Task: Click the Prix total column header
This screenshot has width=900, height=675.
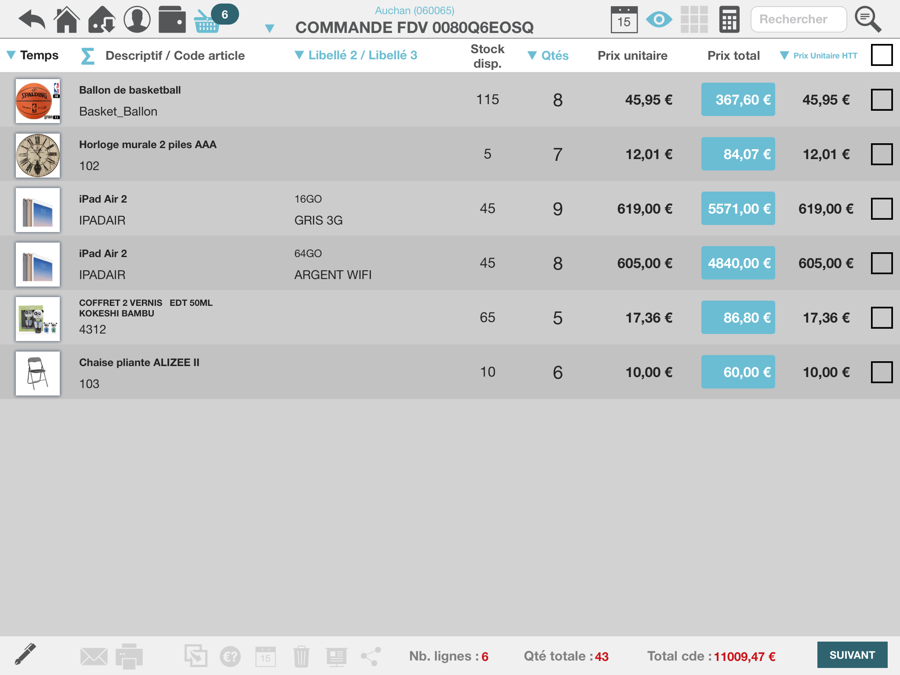Action: pos(733,55)
